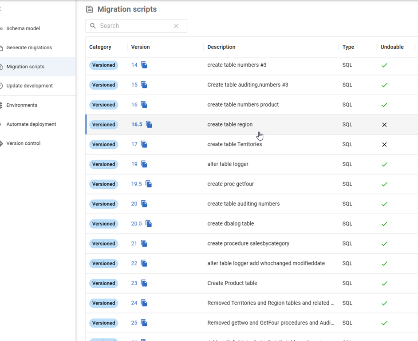Open Automate deployment section
Viewport: 418px width, 341px height.
(x=31, y=124)
